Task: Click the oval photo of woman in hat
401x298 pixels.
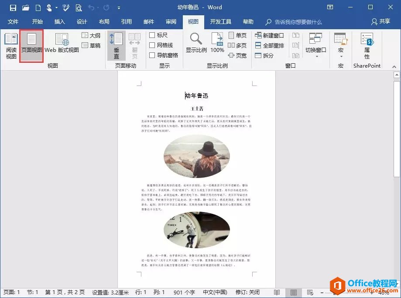Action: [197, 156]
